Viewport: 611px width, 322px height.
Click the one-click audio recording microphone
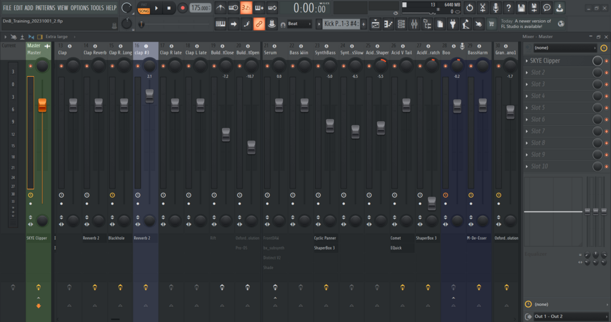click(495, 7)
